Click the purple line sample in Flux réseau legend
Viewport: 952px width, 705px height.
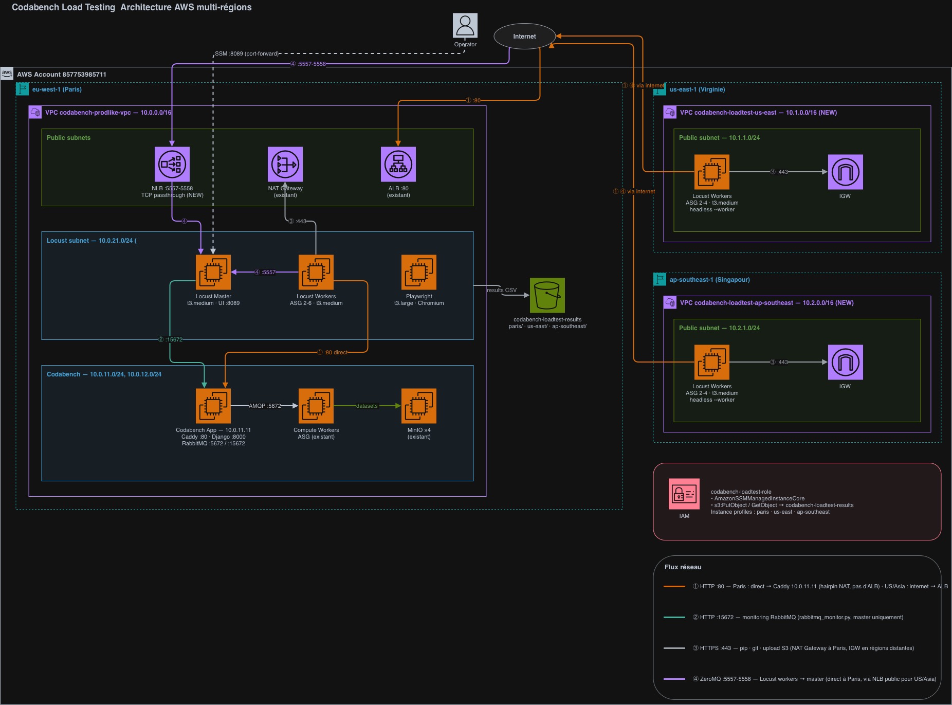click(x=674, y=679)
